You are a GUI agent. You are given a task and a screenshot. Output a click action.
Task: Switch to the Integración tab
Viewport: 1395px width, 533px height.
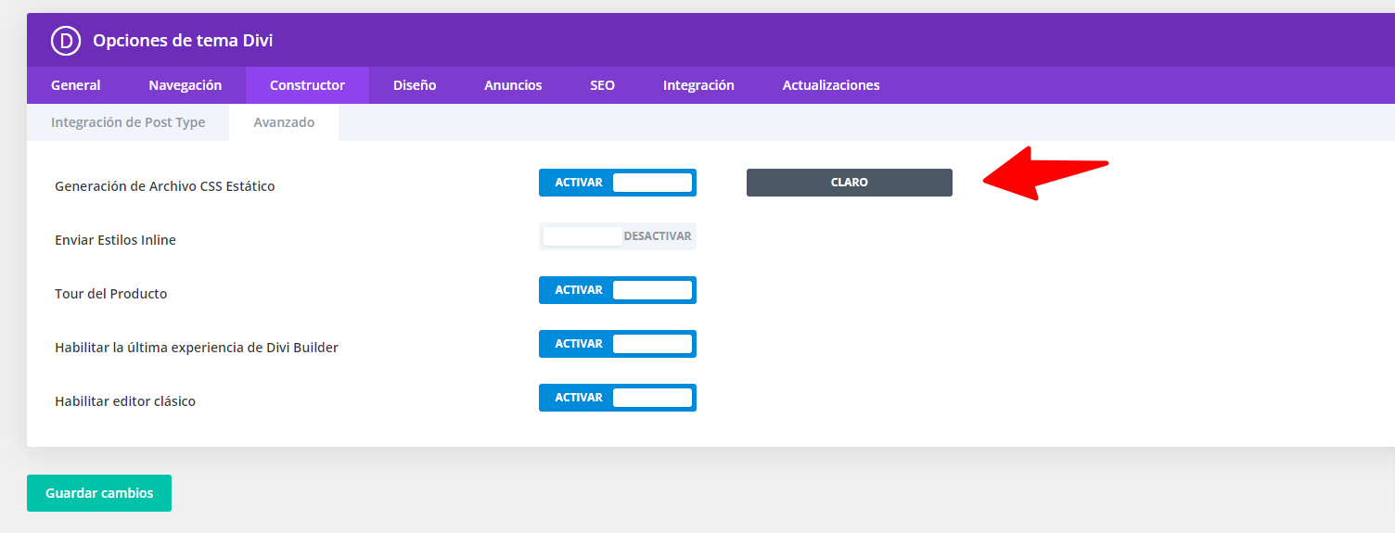coord(698,85)
